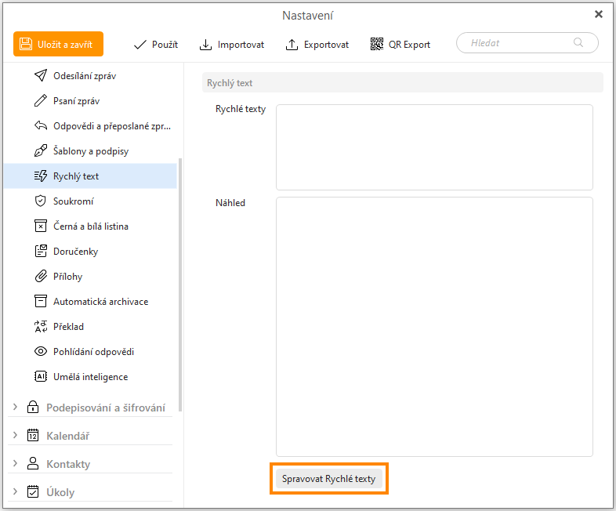The width and height of the screenshot is (616, 511).
Task: Click the Spravovat Rychlé texty button
Action: [x=328, y=479]
